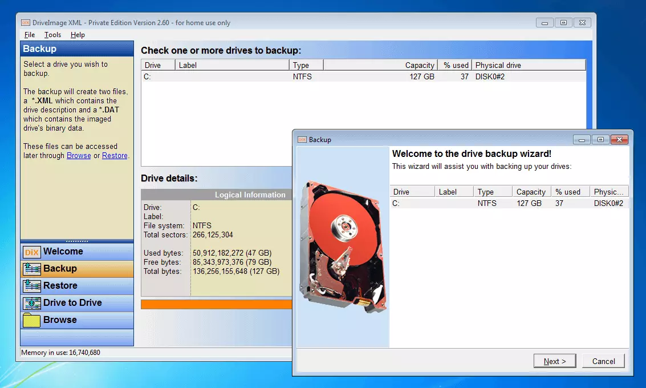Click the DiX Welcome icon
Image resolution: width=646 pixels, height=388 pixels.
click(x=32, y=252)
